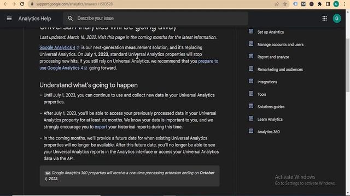Open Solutions guides topic
This screenshot has height=196, width=350.
pyautogui.click(x=271, y=107)
